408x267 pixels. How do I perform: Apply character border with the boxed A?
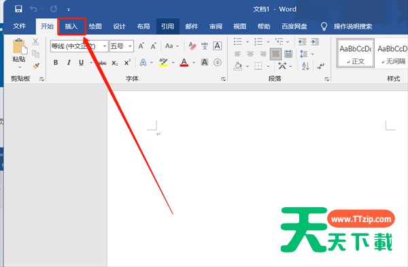click(218, 46)
